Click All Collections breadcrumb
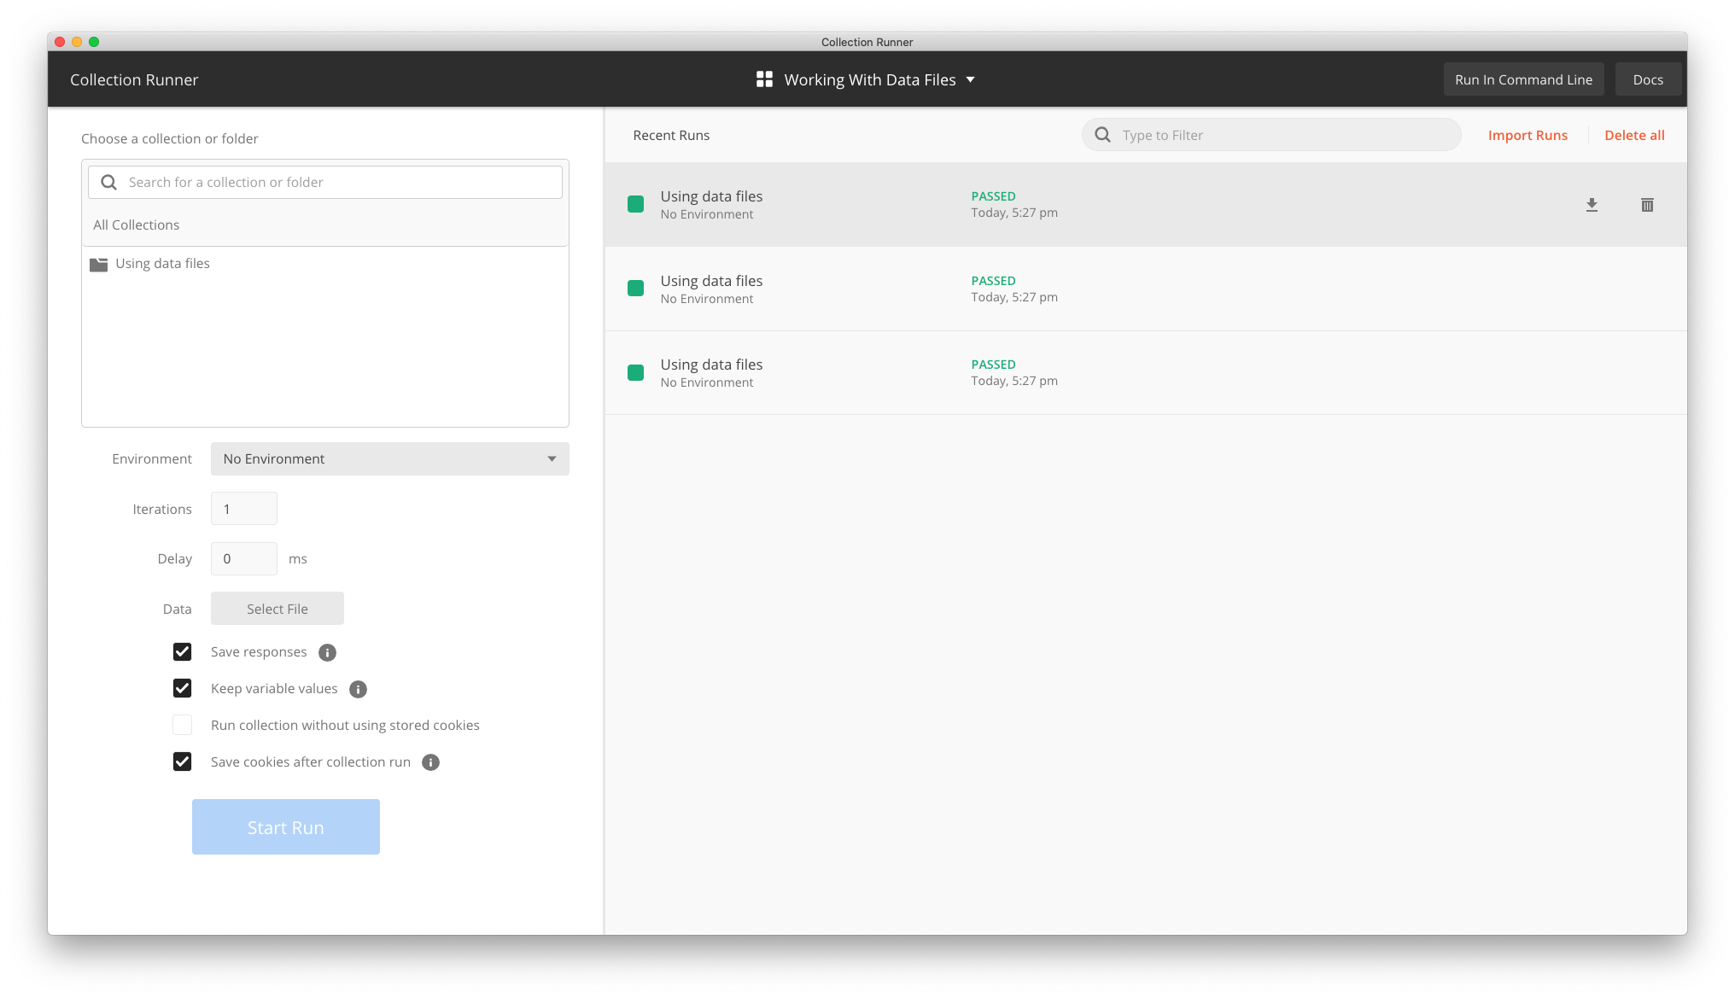 137,225
